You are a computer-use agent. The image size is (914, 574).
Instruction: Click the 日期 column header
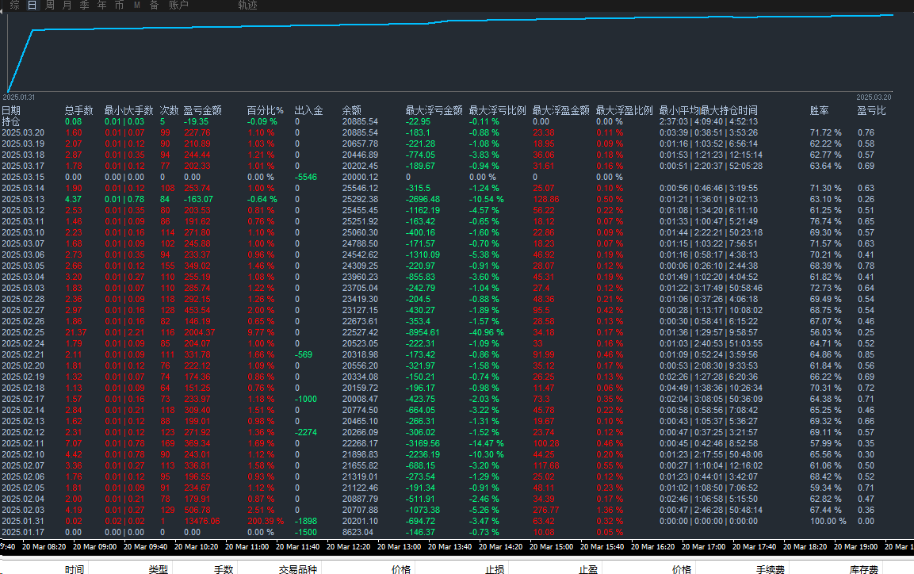pyautogui.click(x=11, y=110)
